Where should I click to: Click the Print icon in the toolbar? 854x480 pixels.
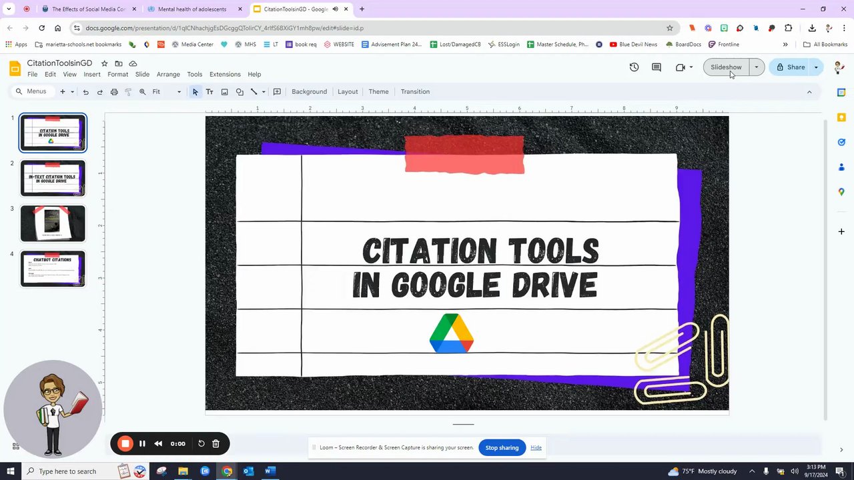114,92
